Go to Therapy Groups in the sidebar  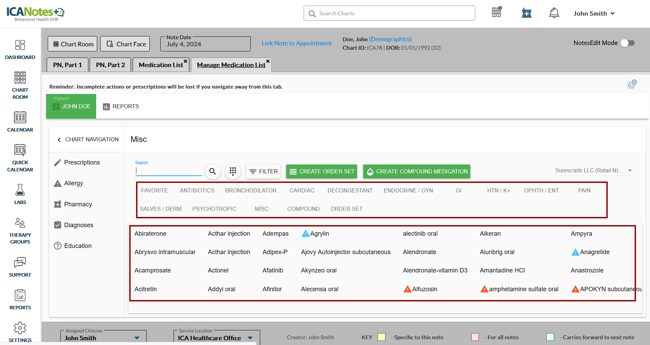[20, 231]
